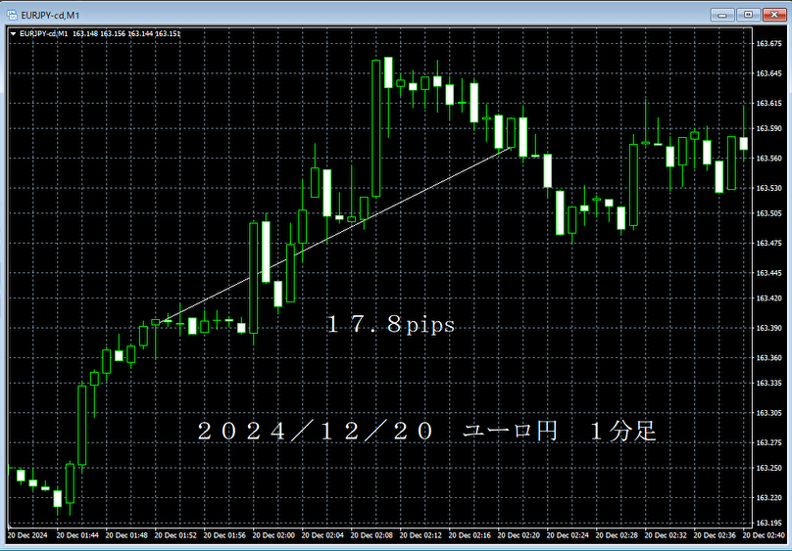Click the 163.675 price scale label
Screen dimensions: 792x551
(768, 44)
